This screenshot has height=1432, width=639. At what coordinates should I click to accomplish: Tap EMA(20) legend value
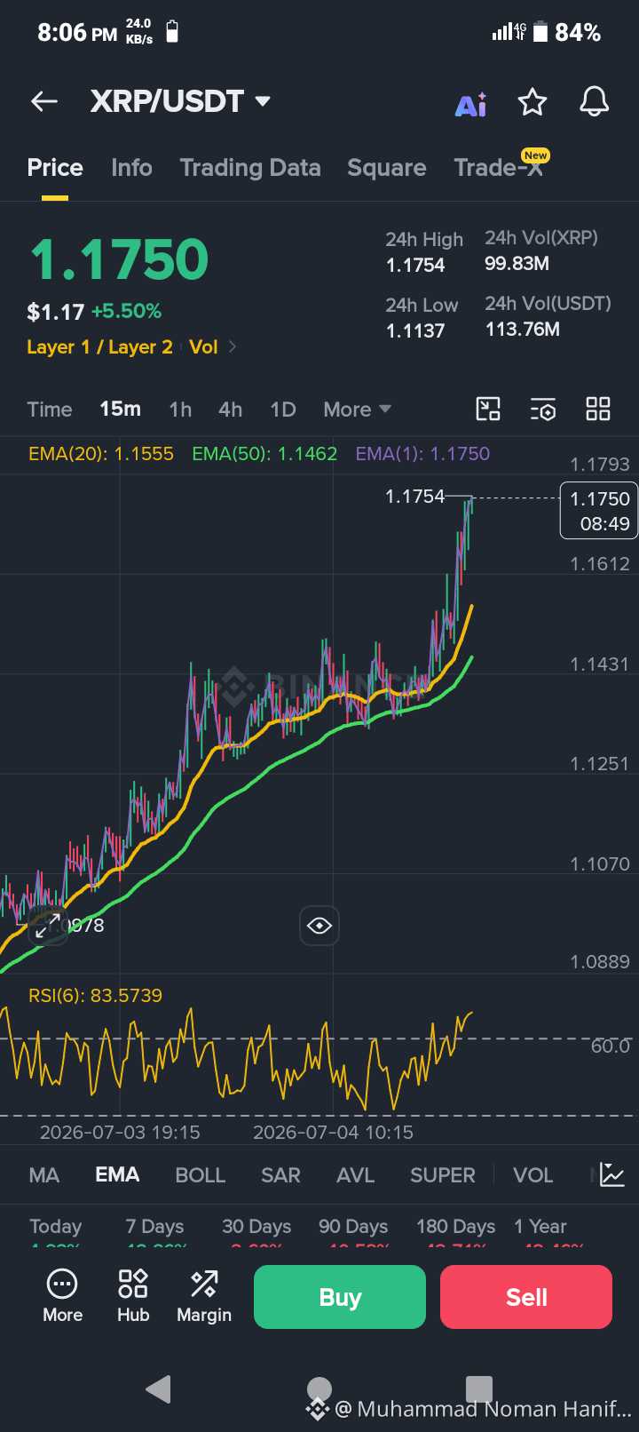(x=101, y=454)
